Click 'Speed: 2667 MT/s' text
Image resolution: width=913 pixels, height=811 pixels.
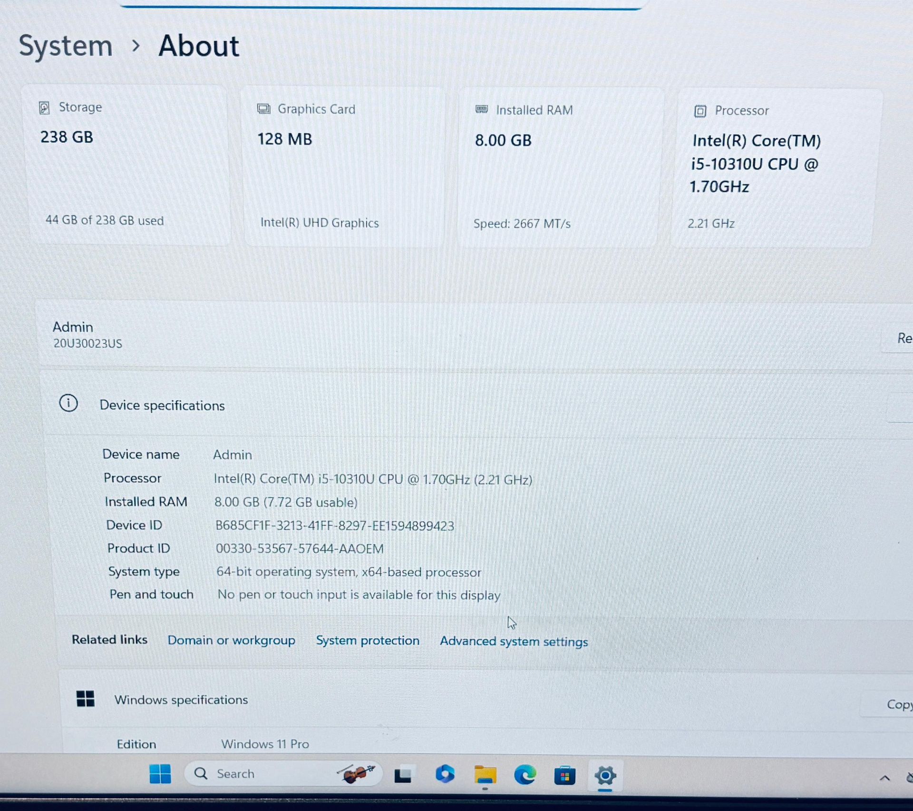tap(522, 224)
